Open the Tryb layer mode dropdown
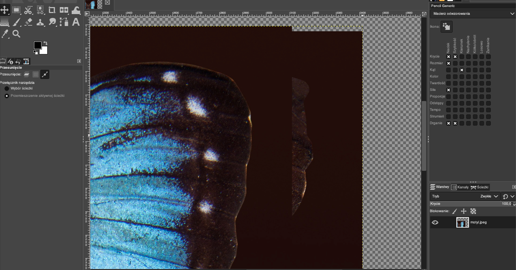516x270 pixels. click(465, 196)
